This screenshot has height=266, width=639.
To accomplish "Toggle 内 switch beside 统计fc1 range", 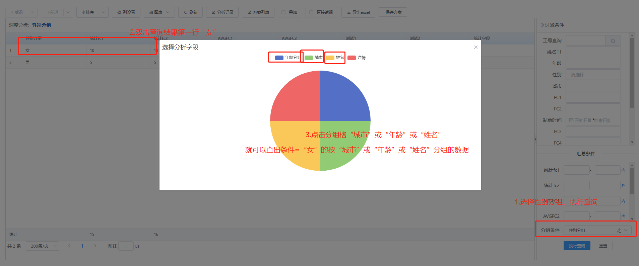I will pos(623,170).
